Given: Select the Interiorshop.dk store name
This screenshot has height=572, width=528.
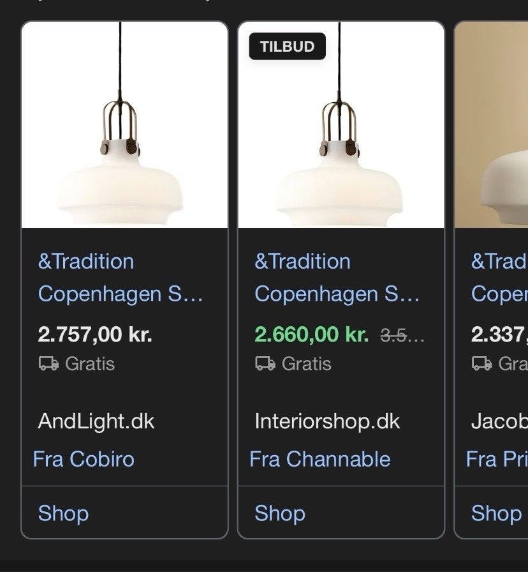Looking at the screenshot, I should point(327,421).
